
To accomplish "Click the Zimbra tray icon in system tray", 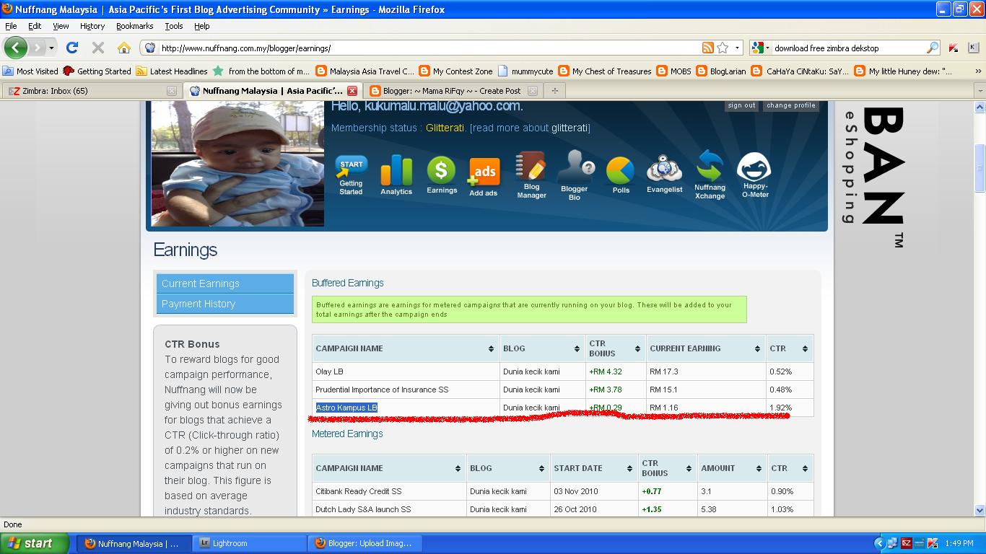I will click(906, 543).
